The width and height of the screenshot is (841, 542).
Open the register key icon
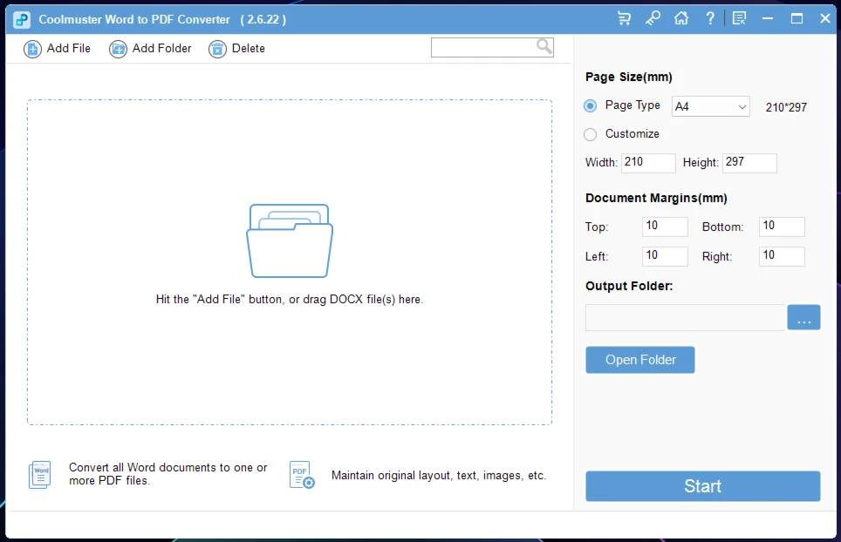[653, 18]
